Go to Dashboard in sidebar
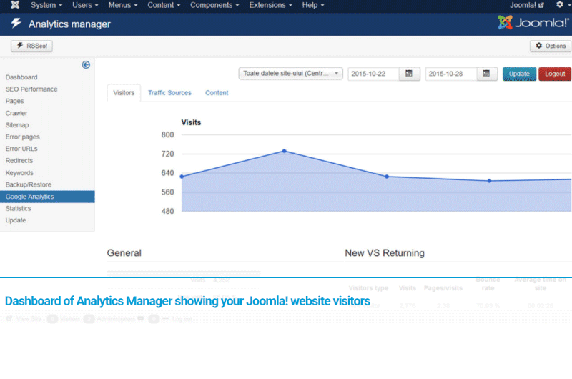Viewport: 572px width, 379px height. click(21, 77)
